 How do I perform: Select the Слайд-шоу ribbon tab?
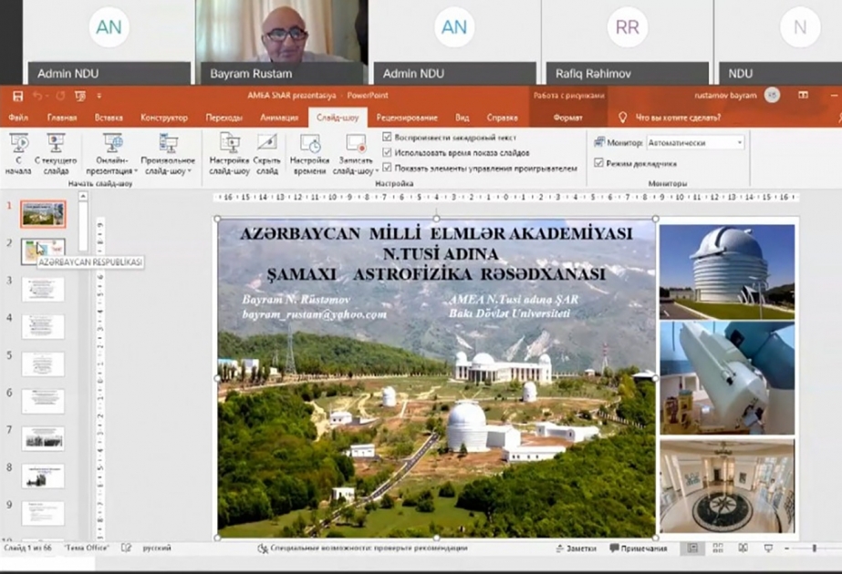point(338,118)
